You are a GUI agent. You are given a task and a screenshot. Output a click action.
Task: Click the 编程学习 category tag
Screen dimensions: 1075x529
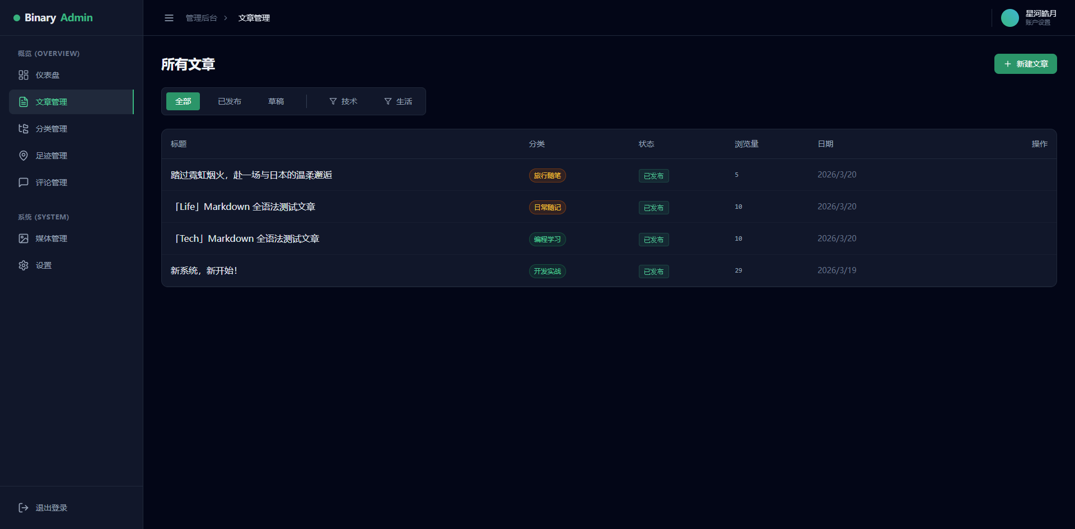click(x=548, y=240)
